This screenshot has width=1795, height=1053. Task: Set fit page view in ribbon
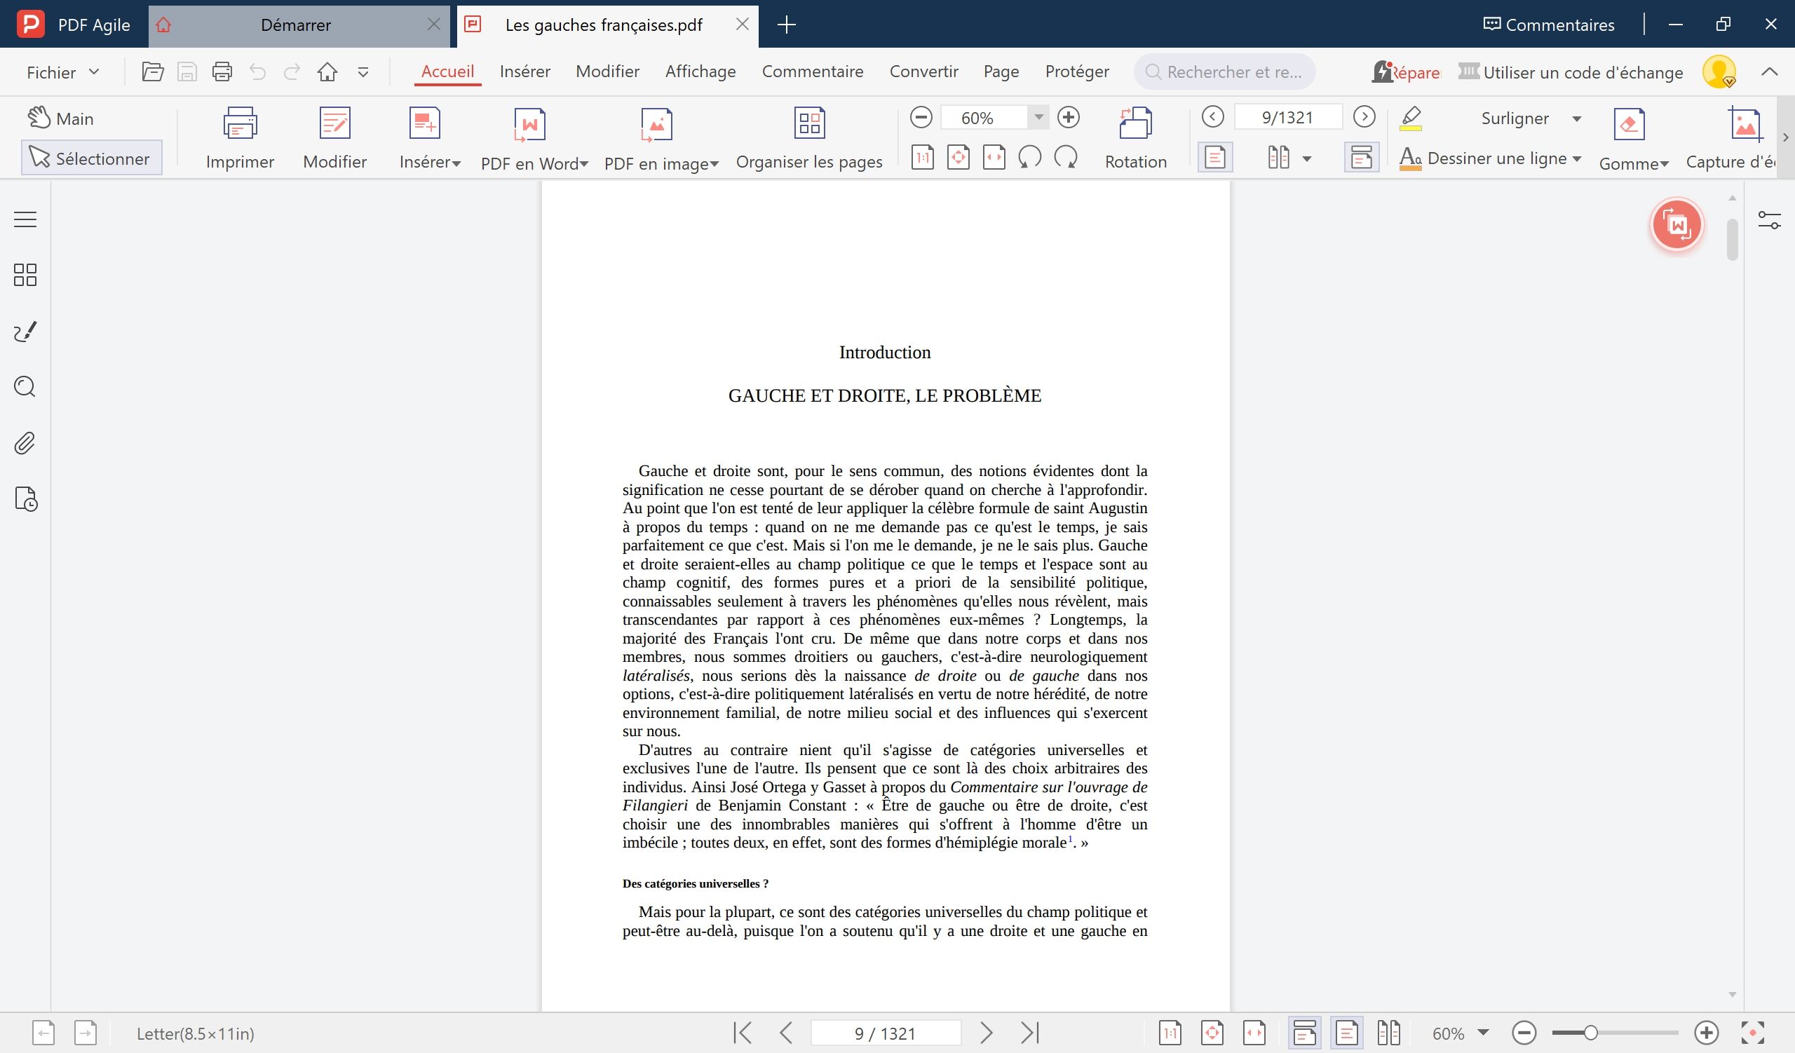[958, 157]
